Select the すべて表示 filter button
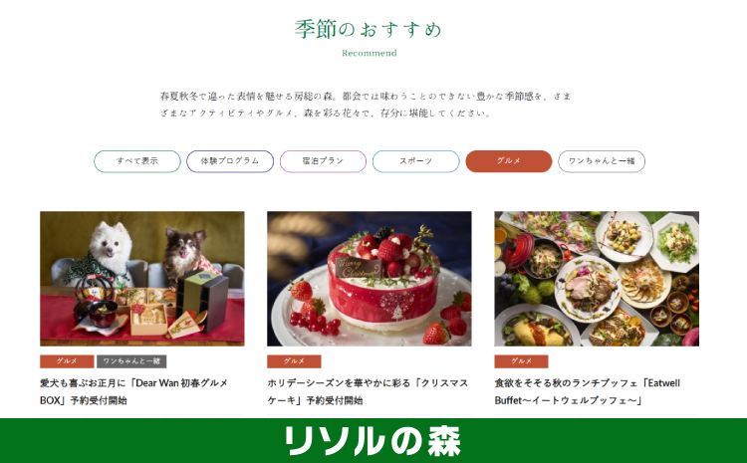The width and height of the screenshot is (747, 463). click(137, 161)
